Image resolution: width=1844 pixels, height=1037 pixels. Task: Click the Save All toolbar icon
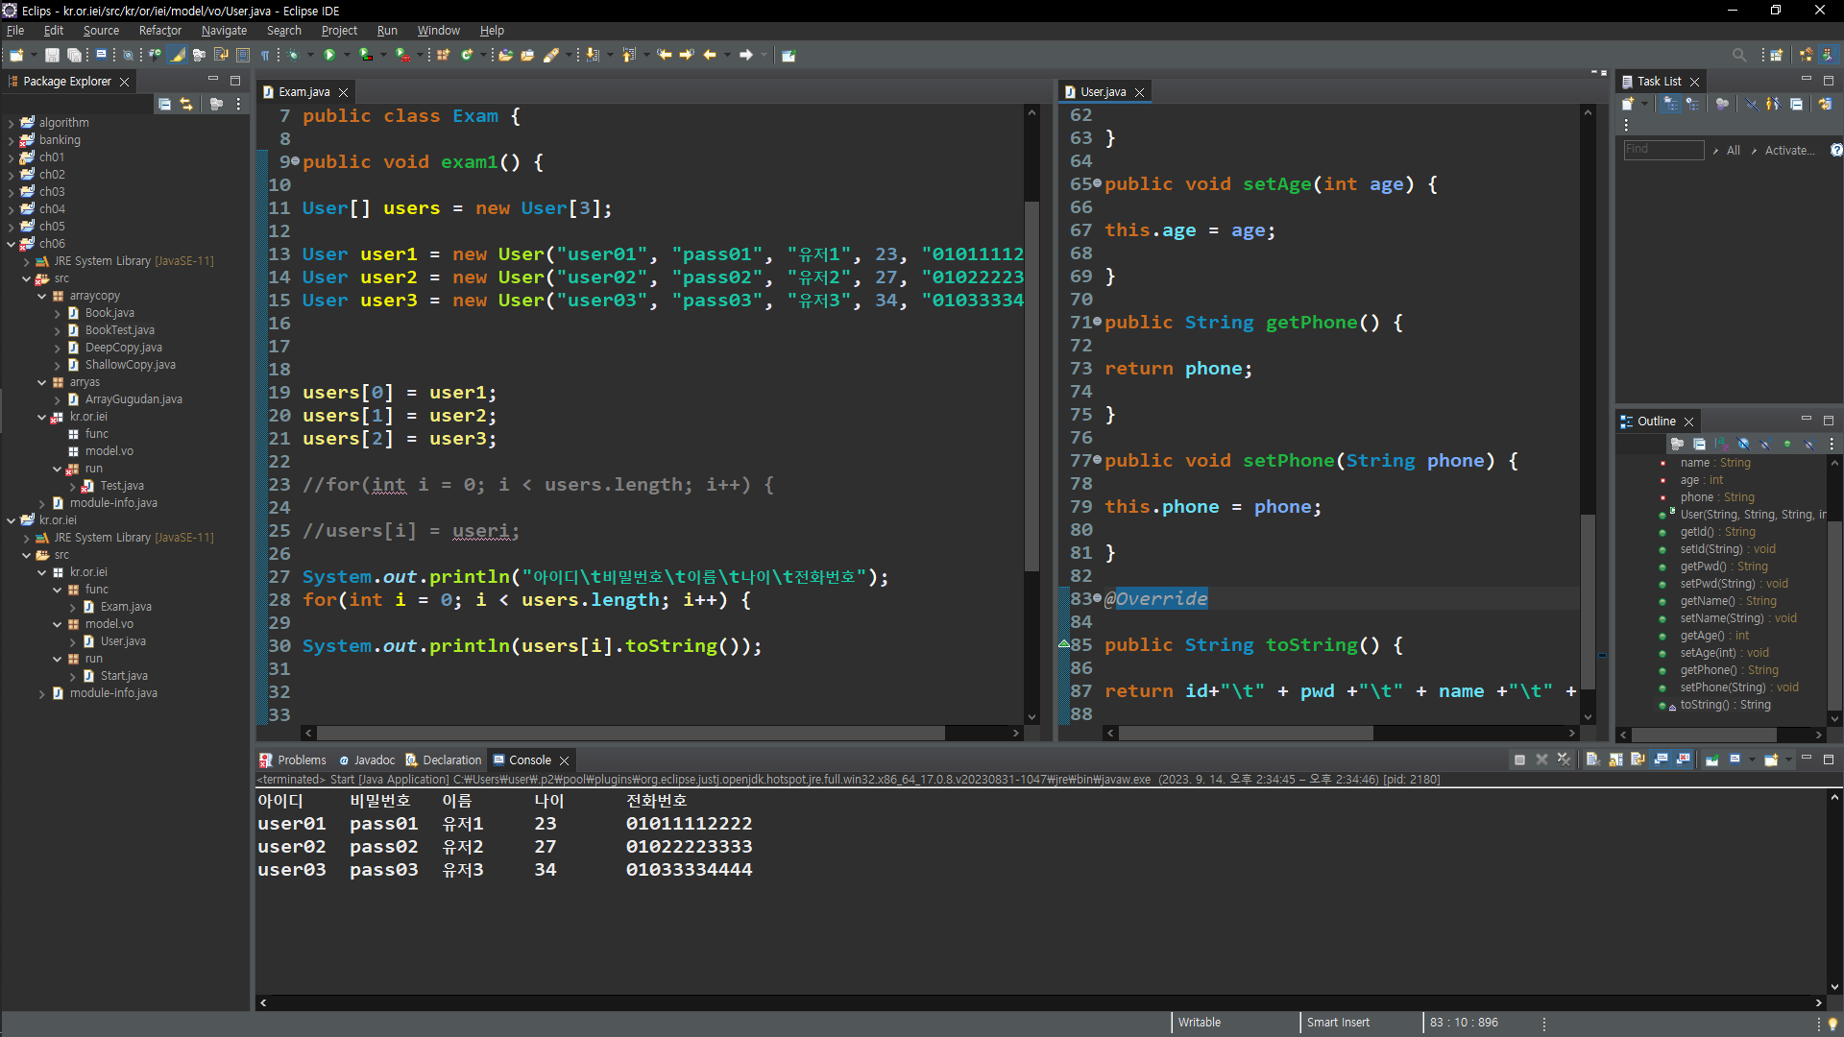click(x=74, y=55)
